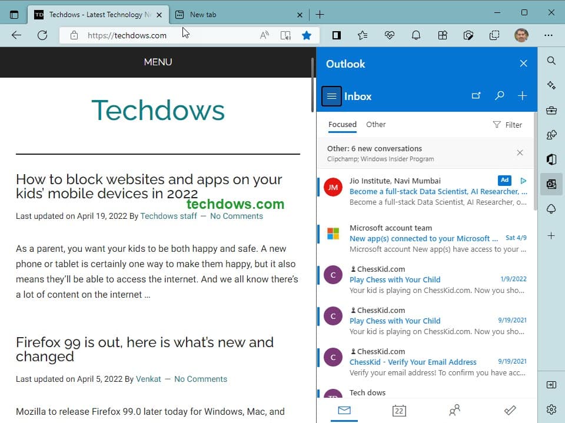Open ChessKid Verify Your Email Address message

425,362
